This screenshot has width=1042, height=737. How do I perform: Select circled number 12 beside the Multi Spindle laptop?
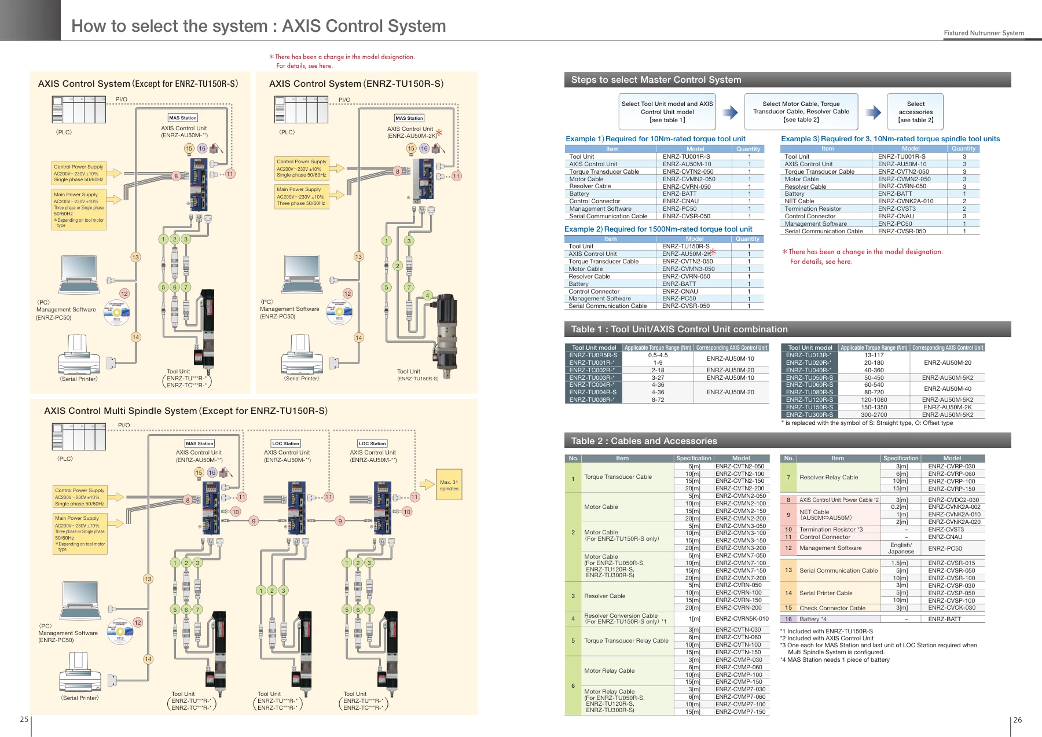(x=138, y=622)
